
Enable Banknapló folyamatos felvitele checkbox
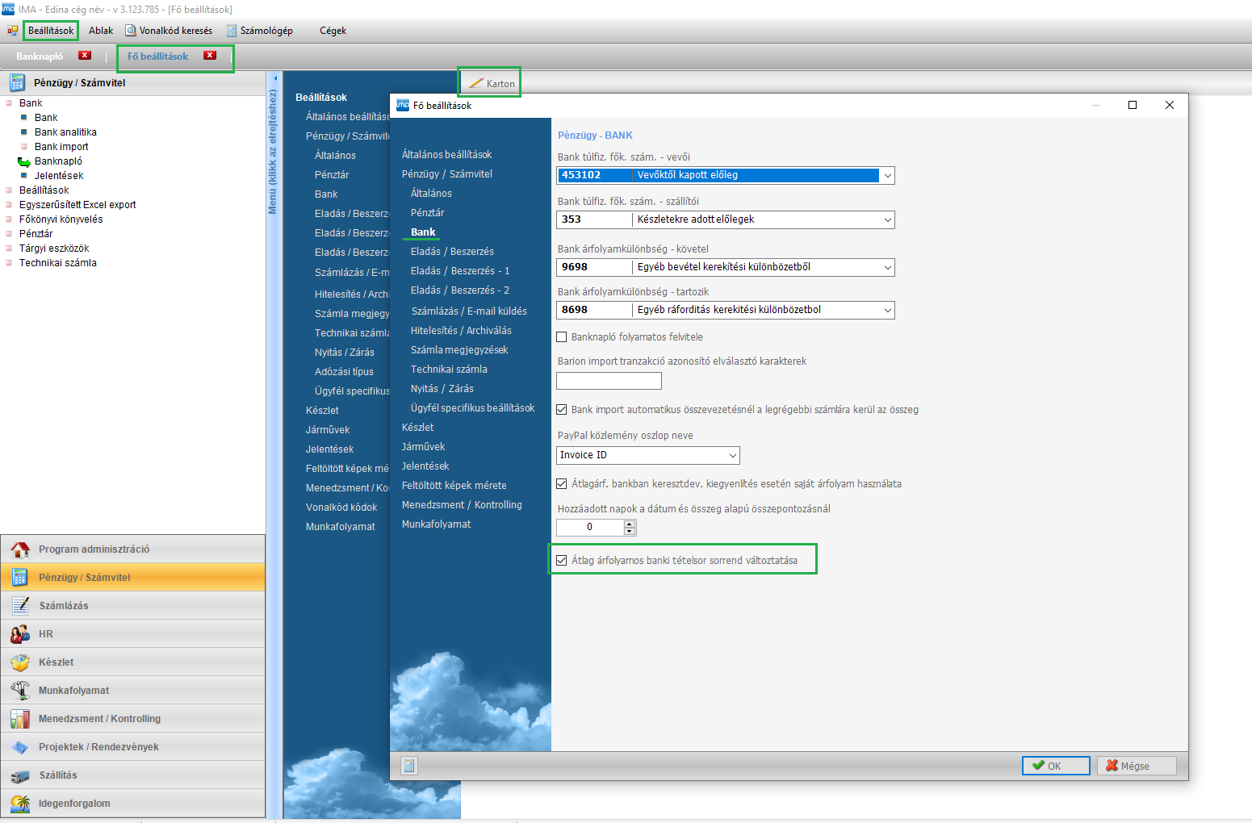pos(562,337)
